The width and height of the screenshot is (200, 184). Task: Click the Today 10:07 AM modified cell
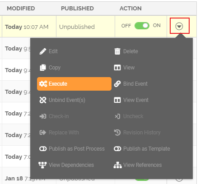coord(27,27)
